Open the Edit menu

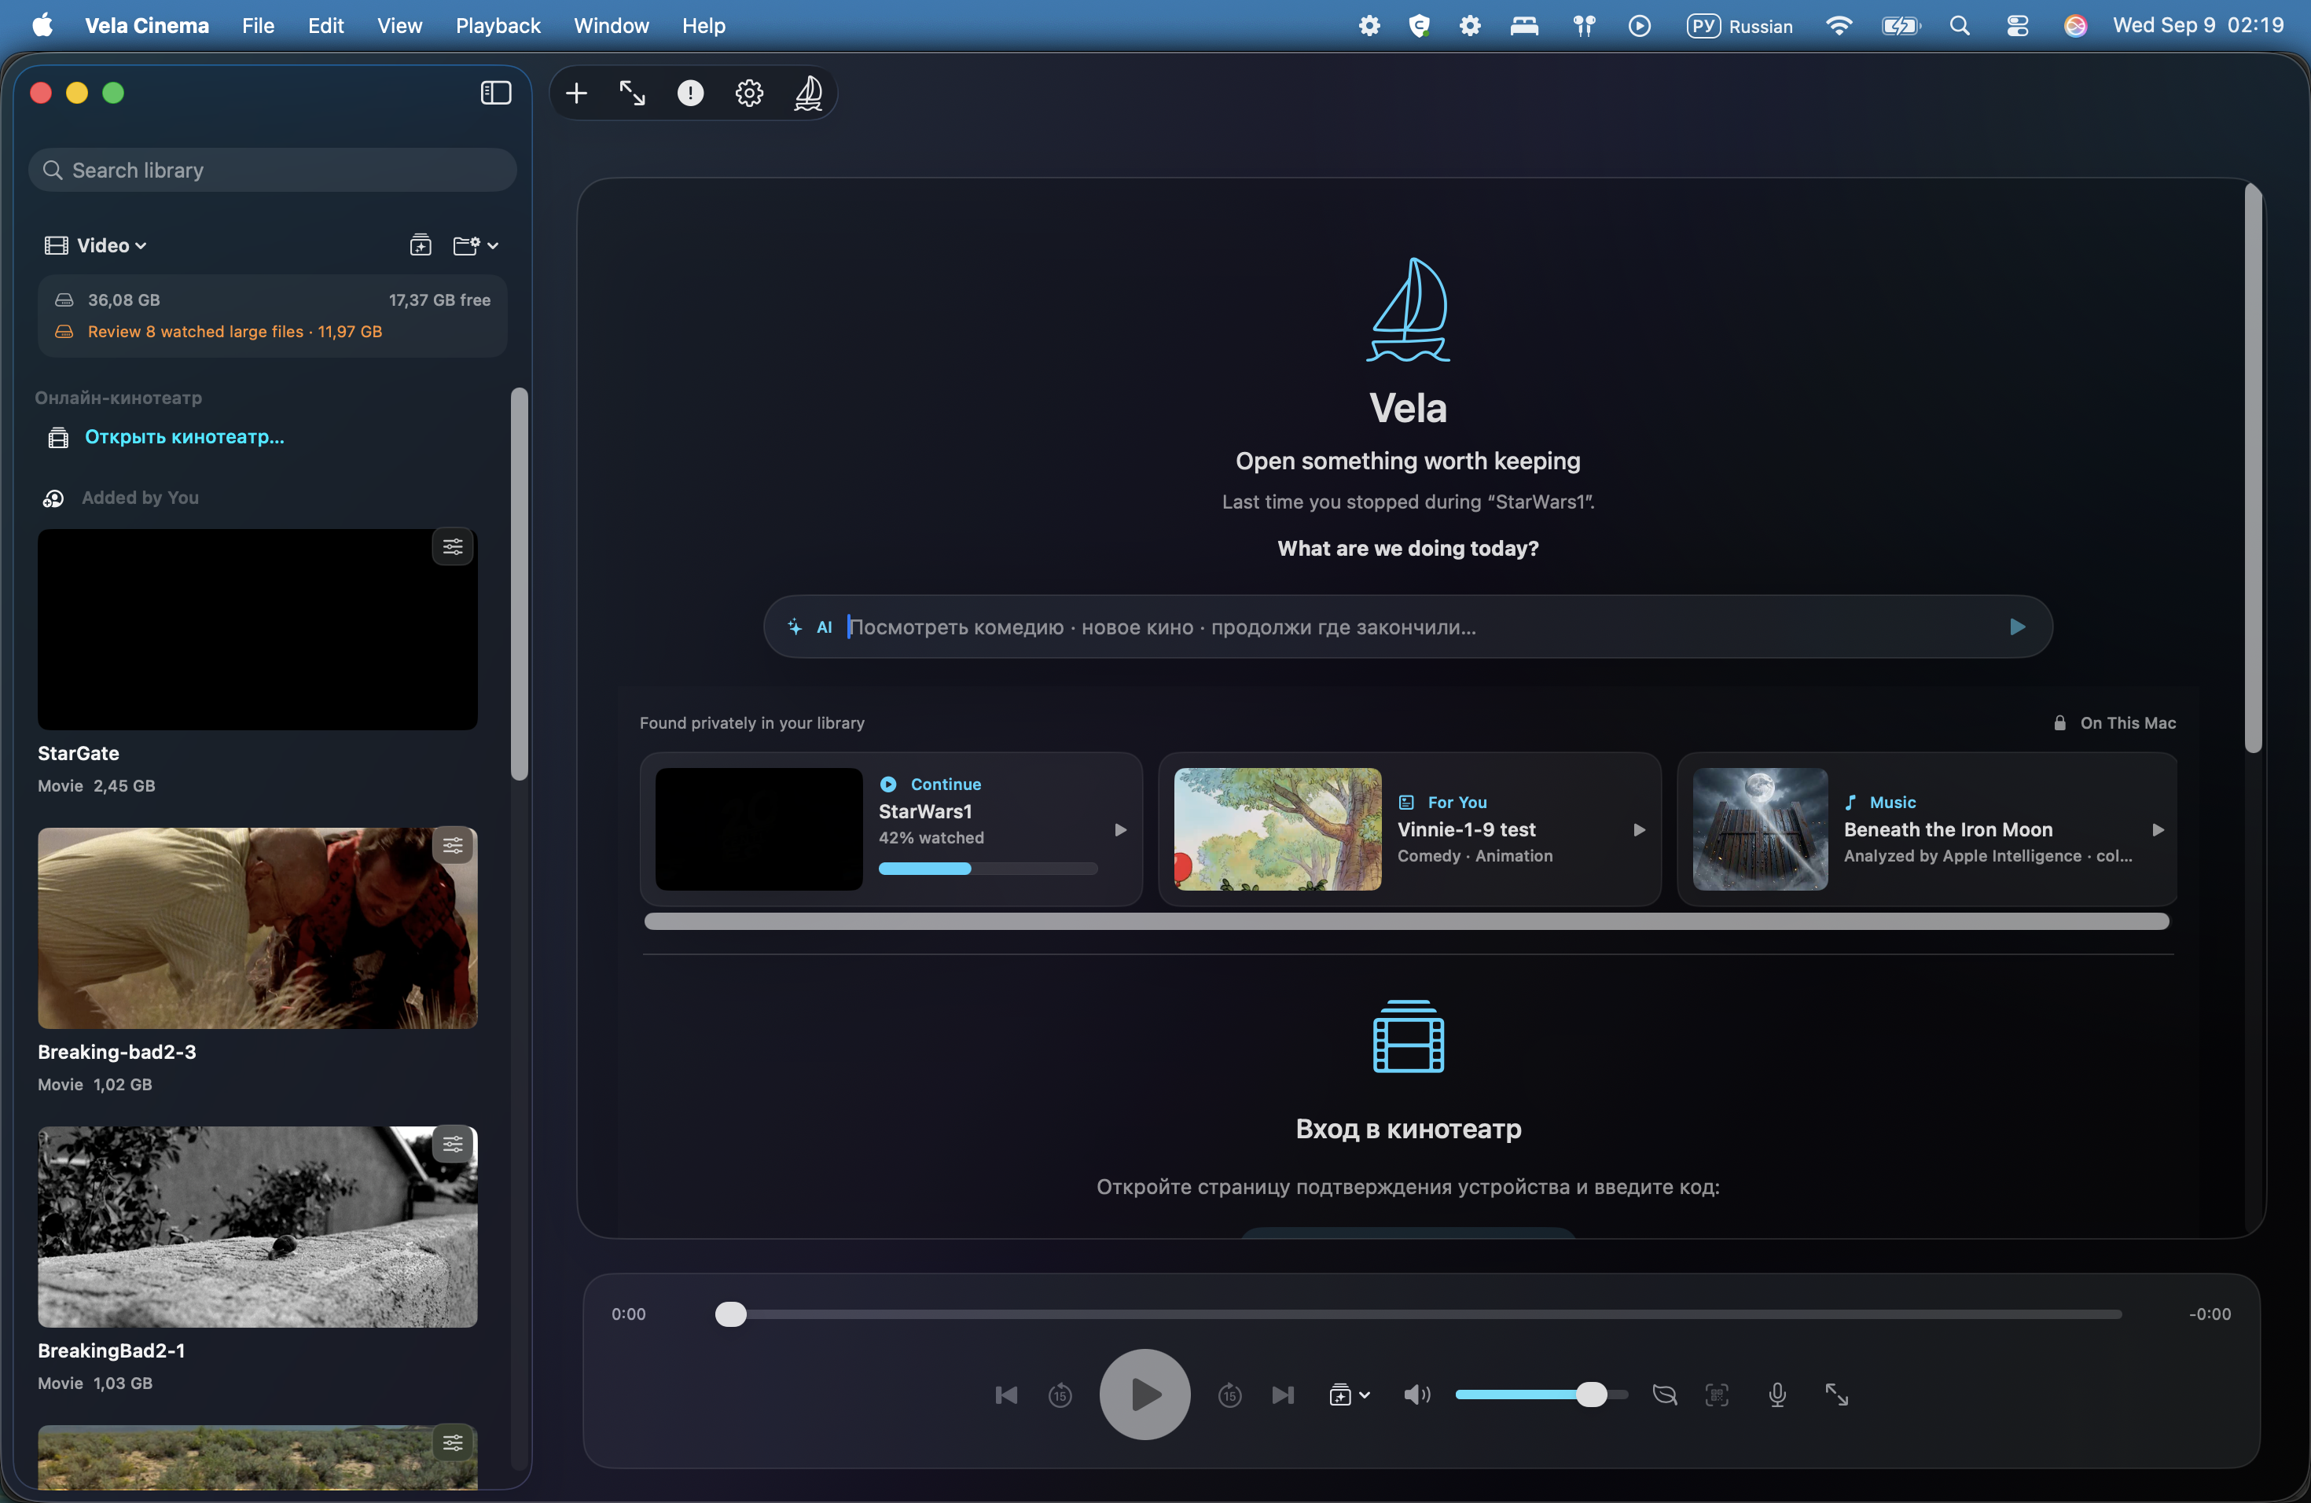(326, 25)
